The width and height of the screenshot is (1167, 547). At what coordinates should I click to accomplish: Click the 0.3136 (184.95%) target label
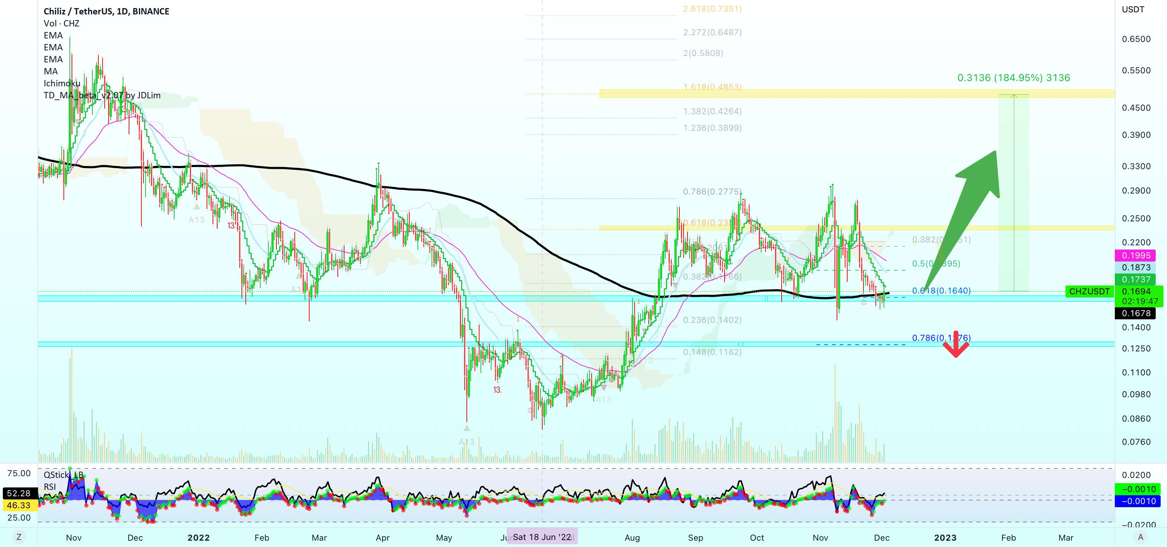[1013, 78]
